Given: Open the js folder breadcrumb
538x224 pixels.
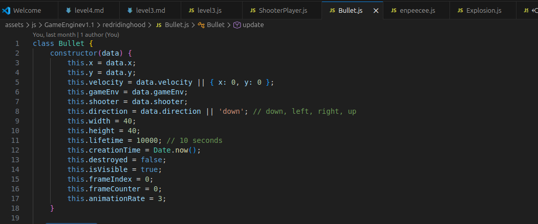Looking at the screenshot, I should click(34, 25).
